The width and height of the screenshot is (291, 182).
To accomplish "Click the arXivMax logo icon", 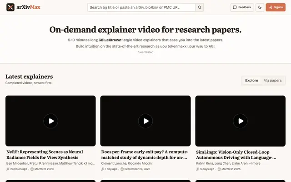I will (10, 7).
